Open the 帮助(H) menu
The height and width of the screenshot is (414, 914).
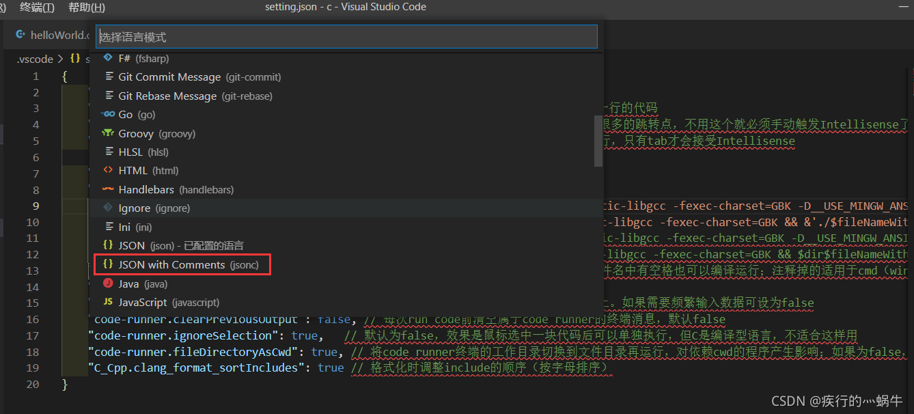pyautogui.click(x=87, y=7)
